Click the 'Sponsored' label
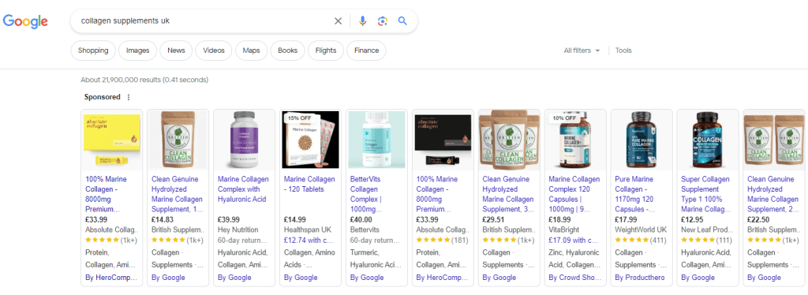The image size is (808, 295). tap(102, 97)
